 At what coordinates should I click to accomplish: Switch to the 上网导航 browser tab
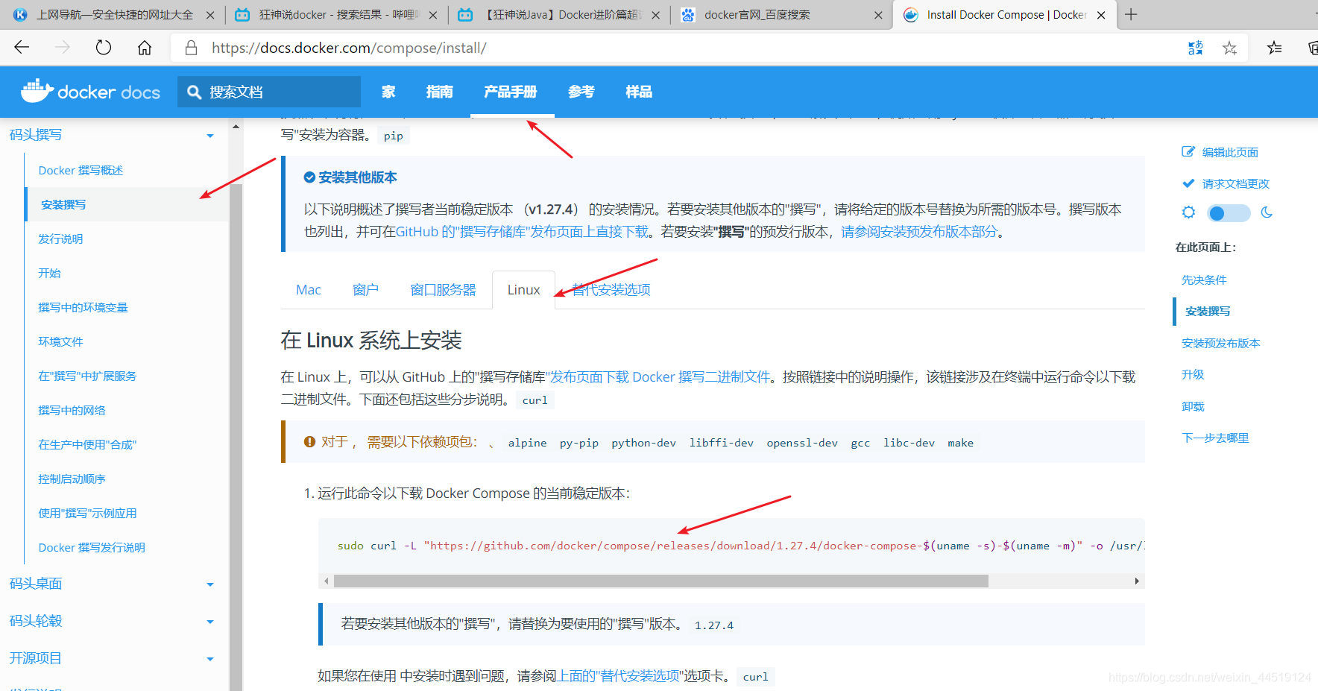click(114, 15)
